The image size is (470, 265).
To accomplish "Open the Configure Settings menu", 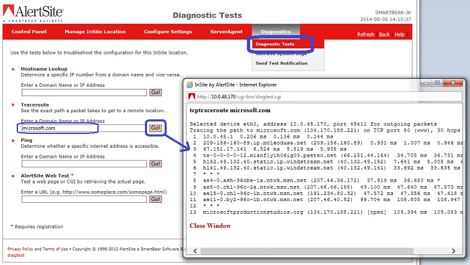I will pyautogui.click(x=168, y=32).
